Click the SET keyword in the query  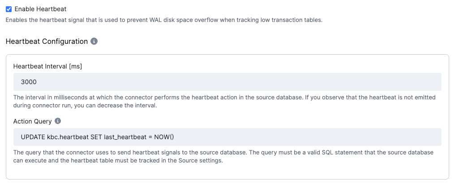pyautogui.click(x=96, y=137)
